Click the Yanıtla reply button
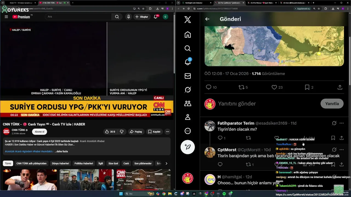351x197 pixels. (x=332, y=103)
